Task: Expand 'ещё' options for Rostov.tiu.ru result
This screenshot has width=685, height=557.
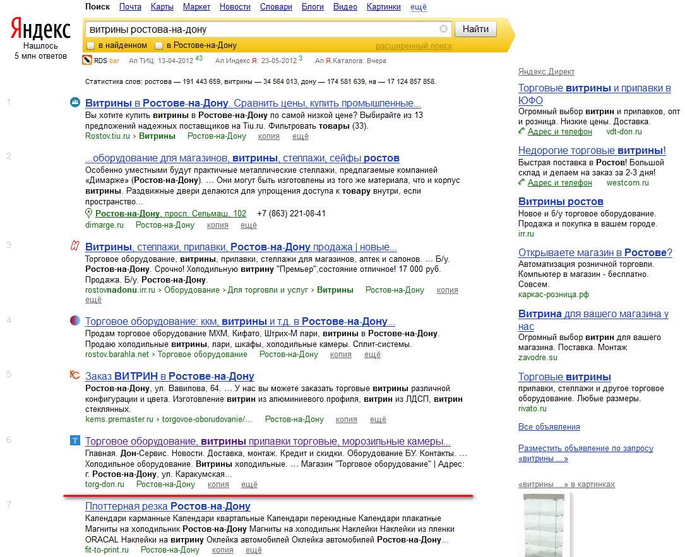Action: click(x=300, y=136)
